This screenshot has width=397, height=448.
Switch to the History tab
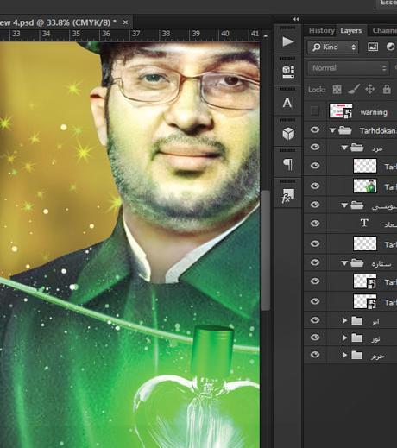[321, 30]
